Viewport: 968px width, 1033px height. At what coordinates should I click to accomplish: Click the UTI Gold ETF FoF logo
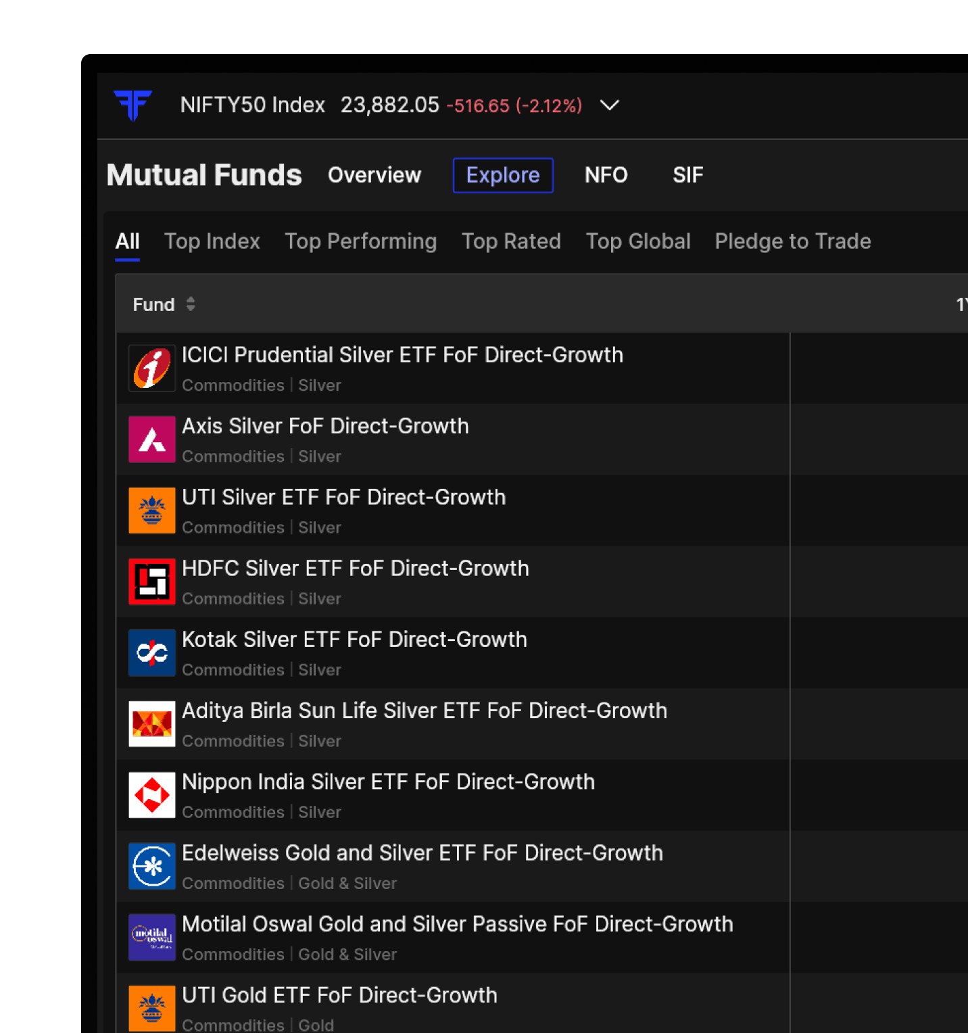[x=152, y=1008]
